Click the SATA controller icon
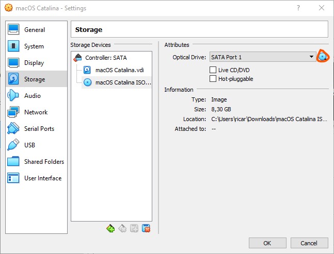334x254 pixels. pos(78,58)
